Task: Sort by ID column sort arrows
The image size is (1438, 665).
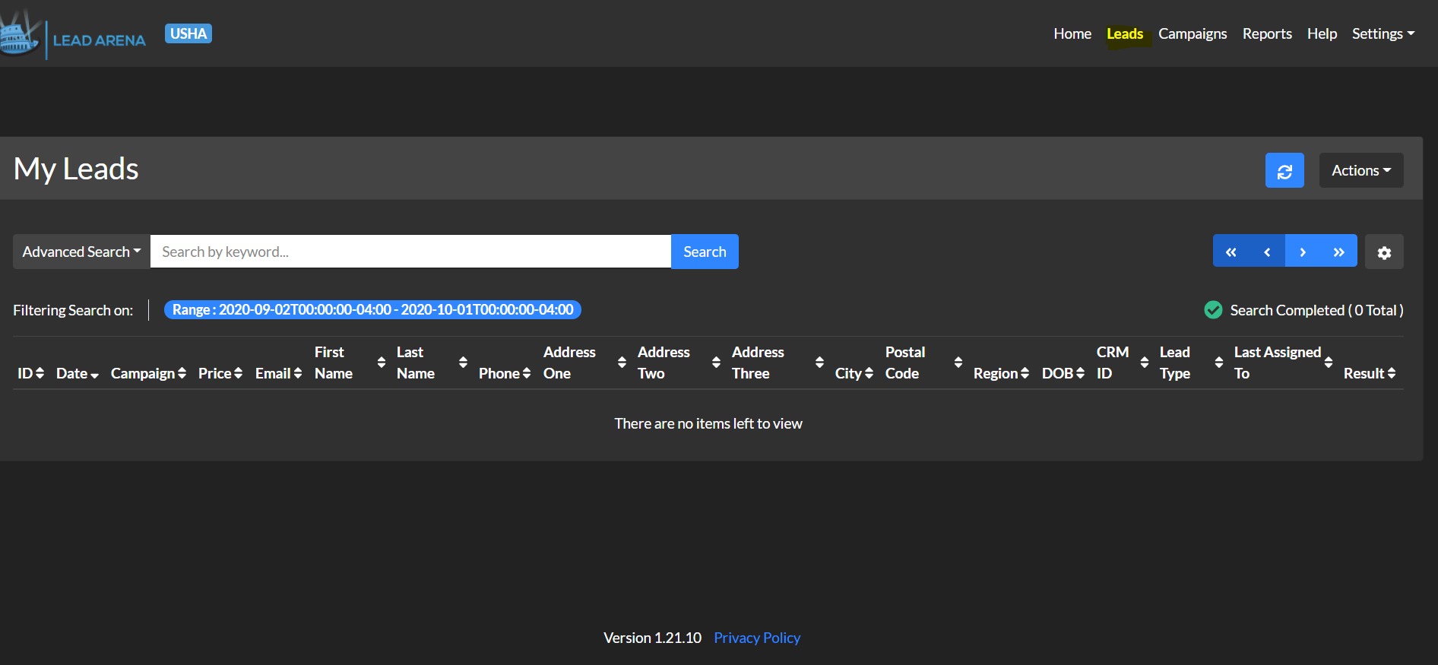Action: (x=40, y=373)
